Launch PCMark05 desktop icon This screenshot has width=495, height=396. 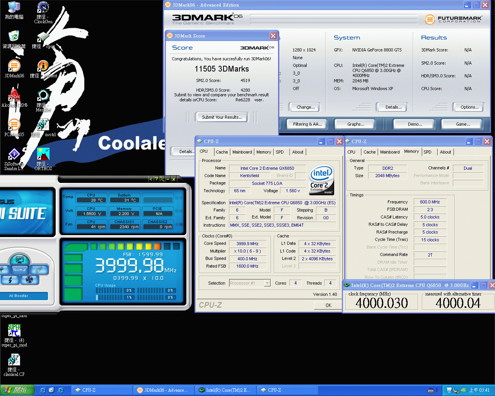tap(14, 128)
